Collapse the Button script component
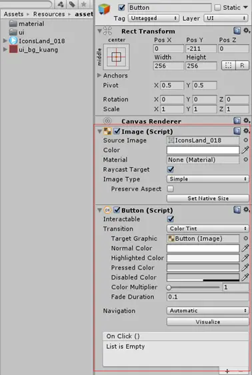252x375 pixels. 99,210
